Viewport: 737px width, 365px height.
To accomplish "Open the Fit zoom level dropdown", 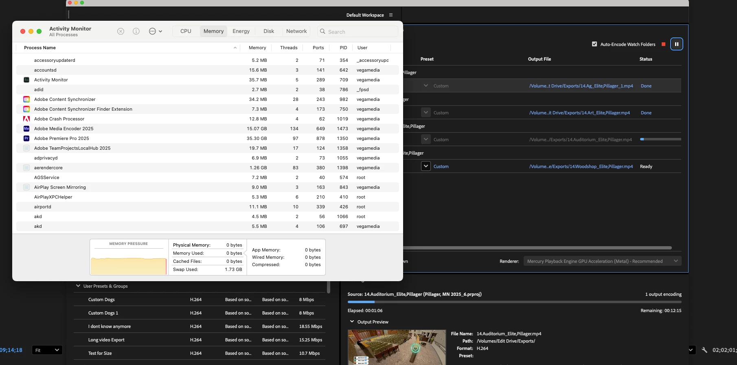I will (47, 350).
